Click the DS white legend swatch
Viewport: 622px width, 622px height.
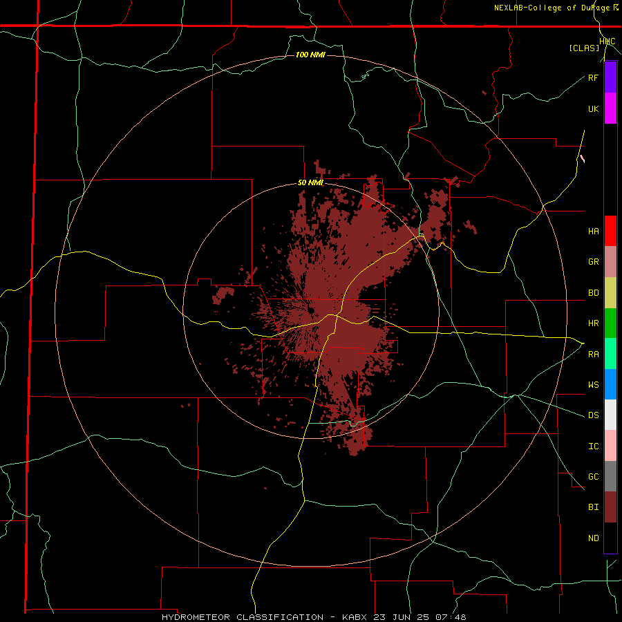pyautogui.click(x=610, y=415)
